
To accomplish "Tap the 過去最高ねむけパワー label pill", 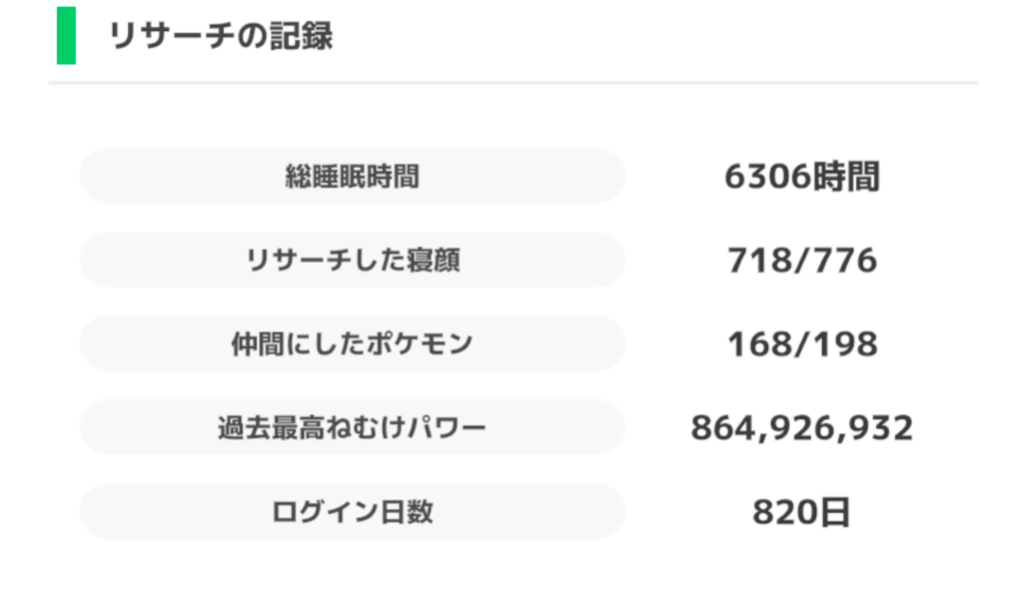I will 352,428.
